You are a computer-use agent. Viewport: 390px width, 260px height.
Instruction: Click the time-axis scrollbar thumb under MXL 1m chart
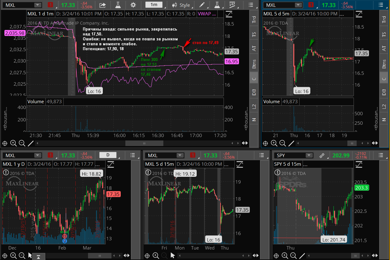click(x=144, y=143)
